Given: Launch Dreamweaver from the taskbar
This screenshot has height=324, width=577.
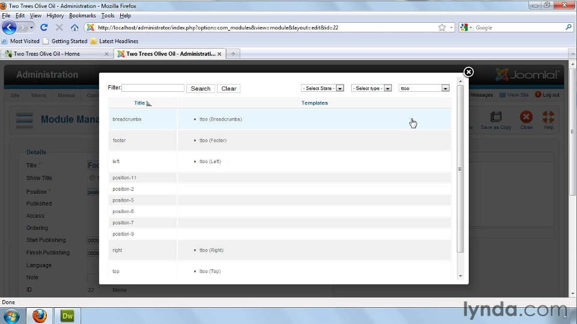Looking at the screenshot, I should [67, 315].
